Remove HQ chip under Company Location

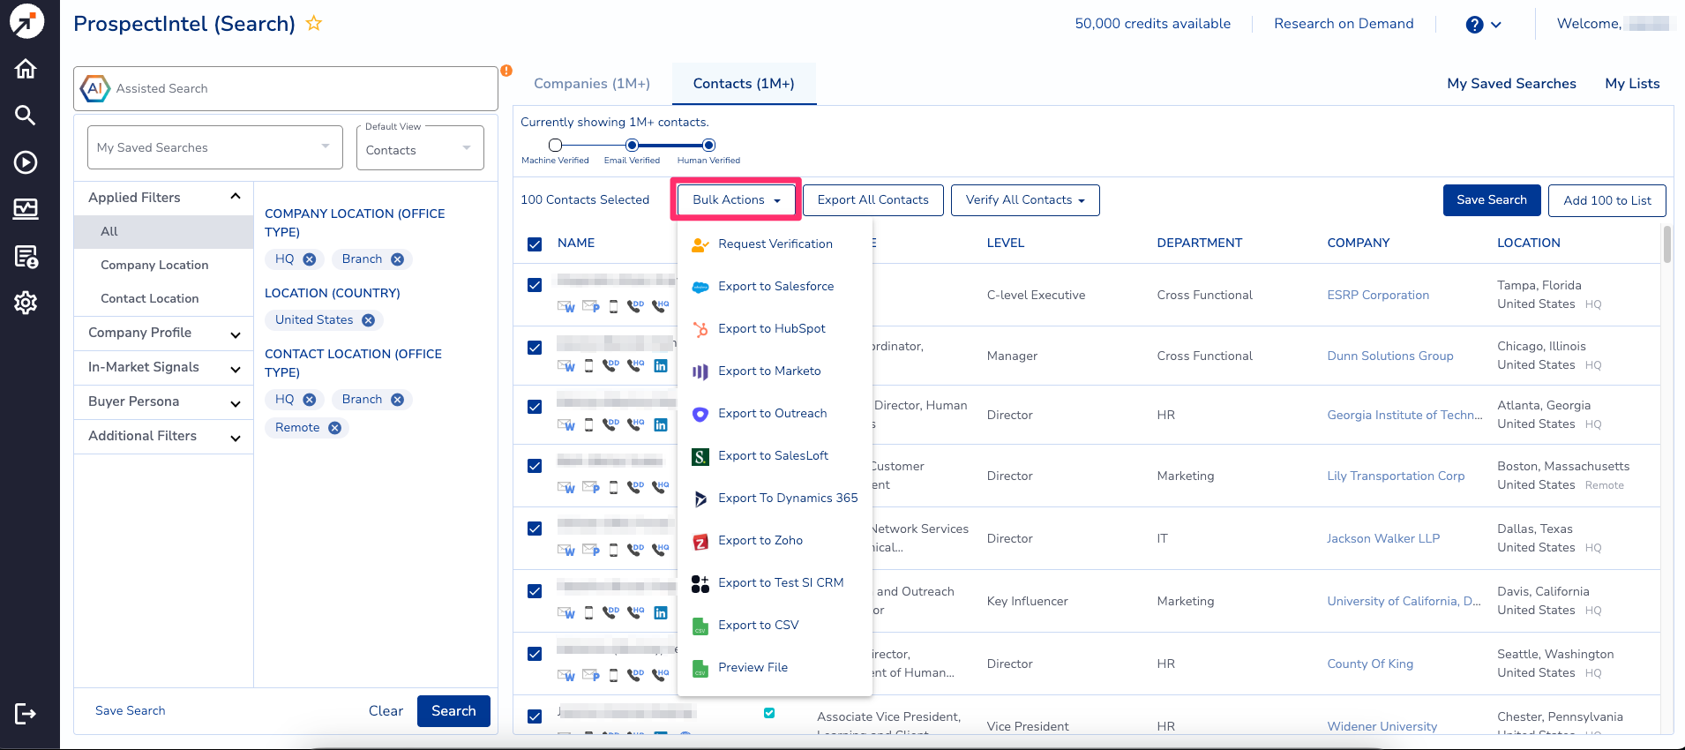pos(310,259)
